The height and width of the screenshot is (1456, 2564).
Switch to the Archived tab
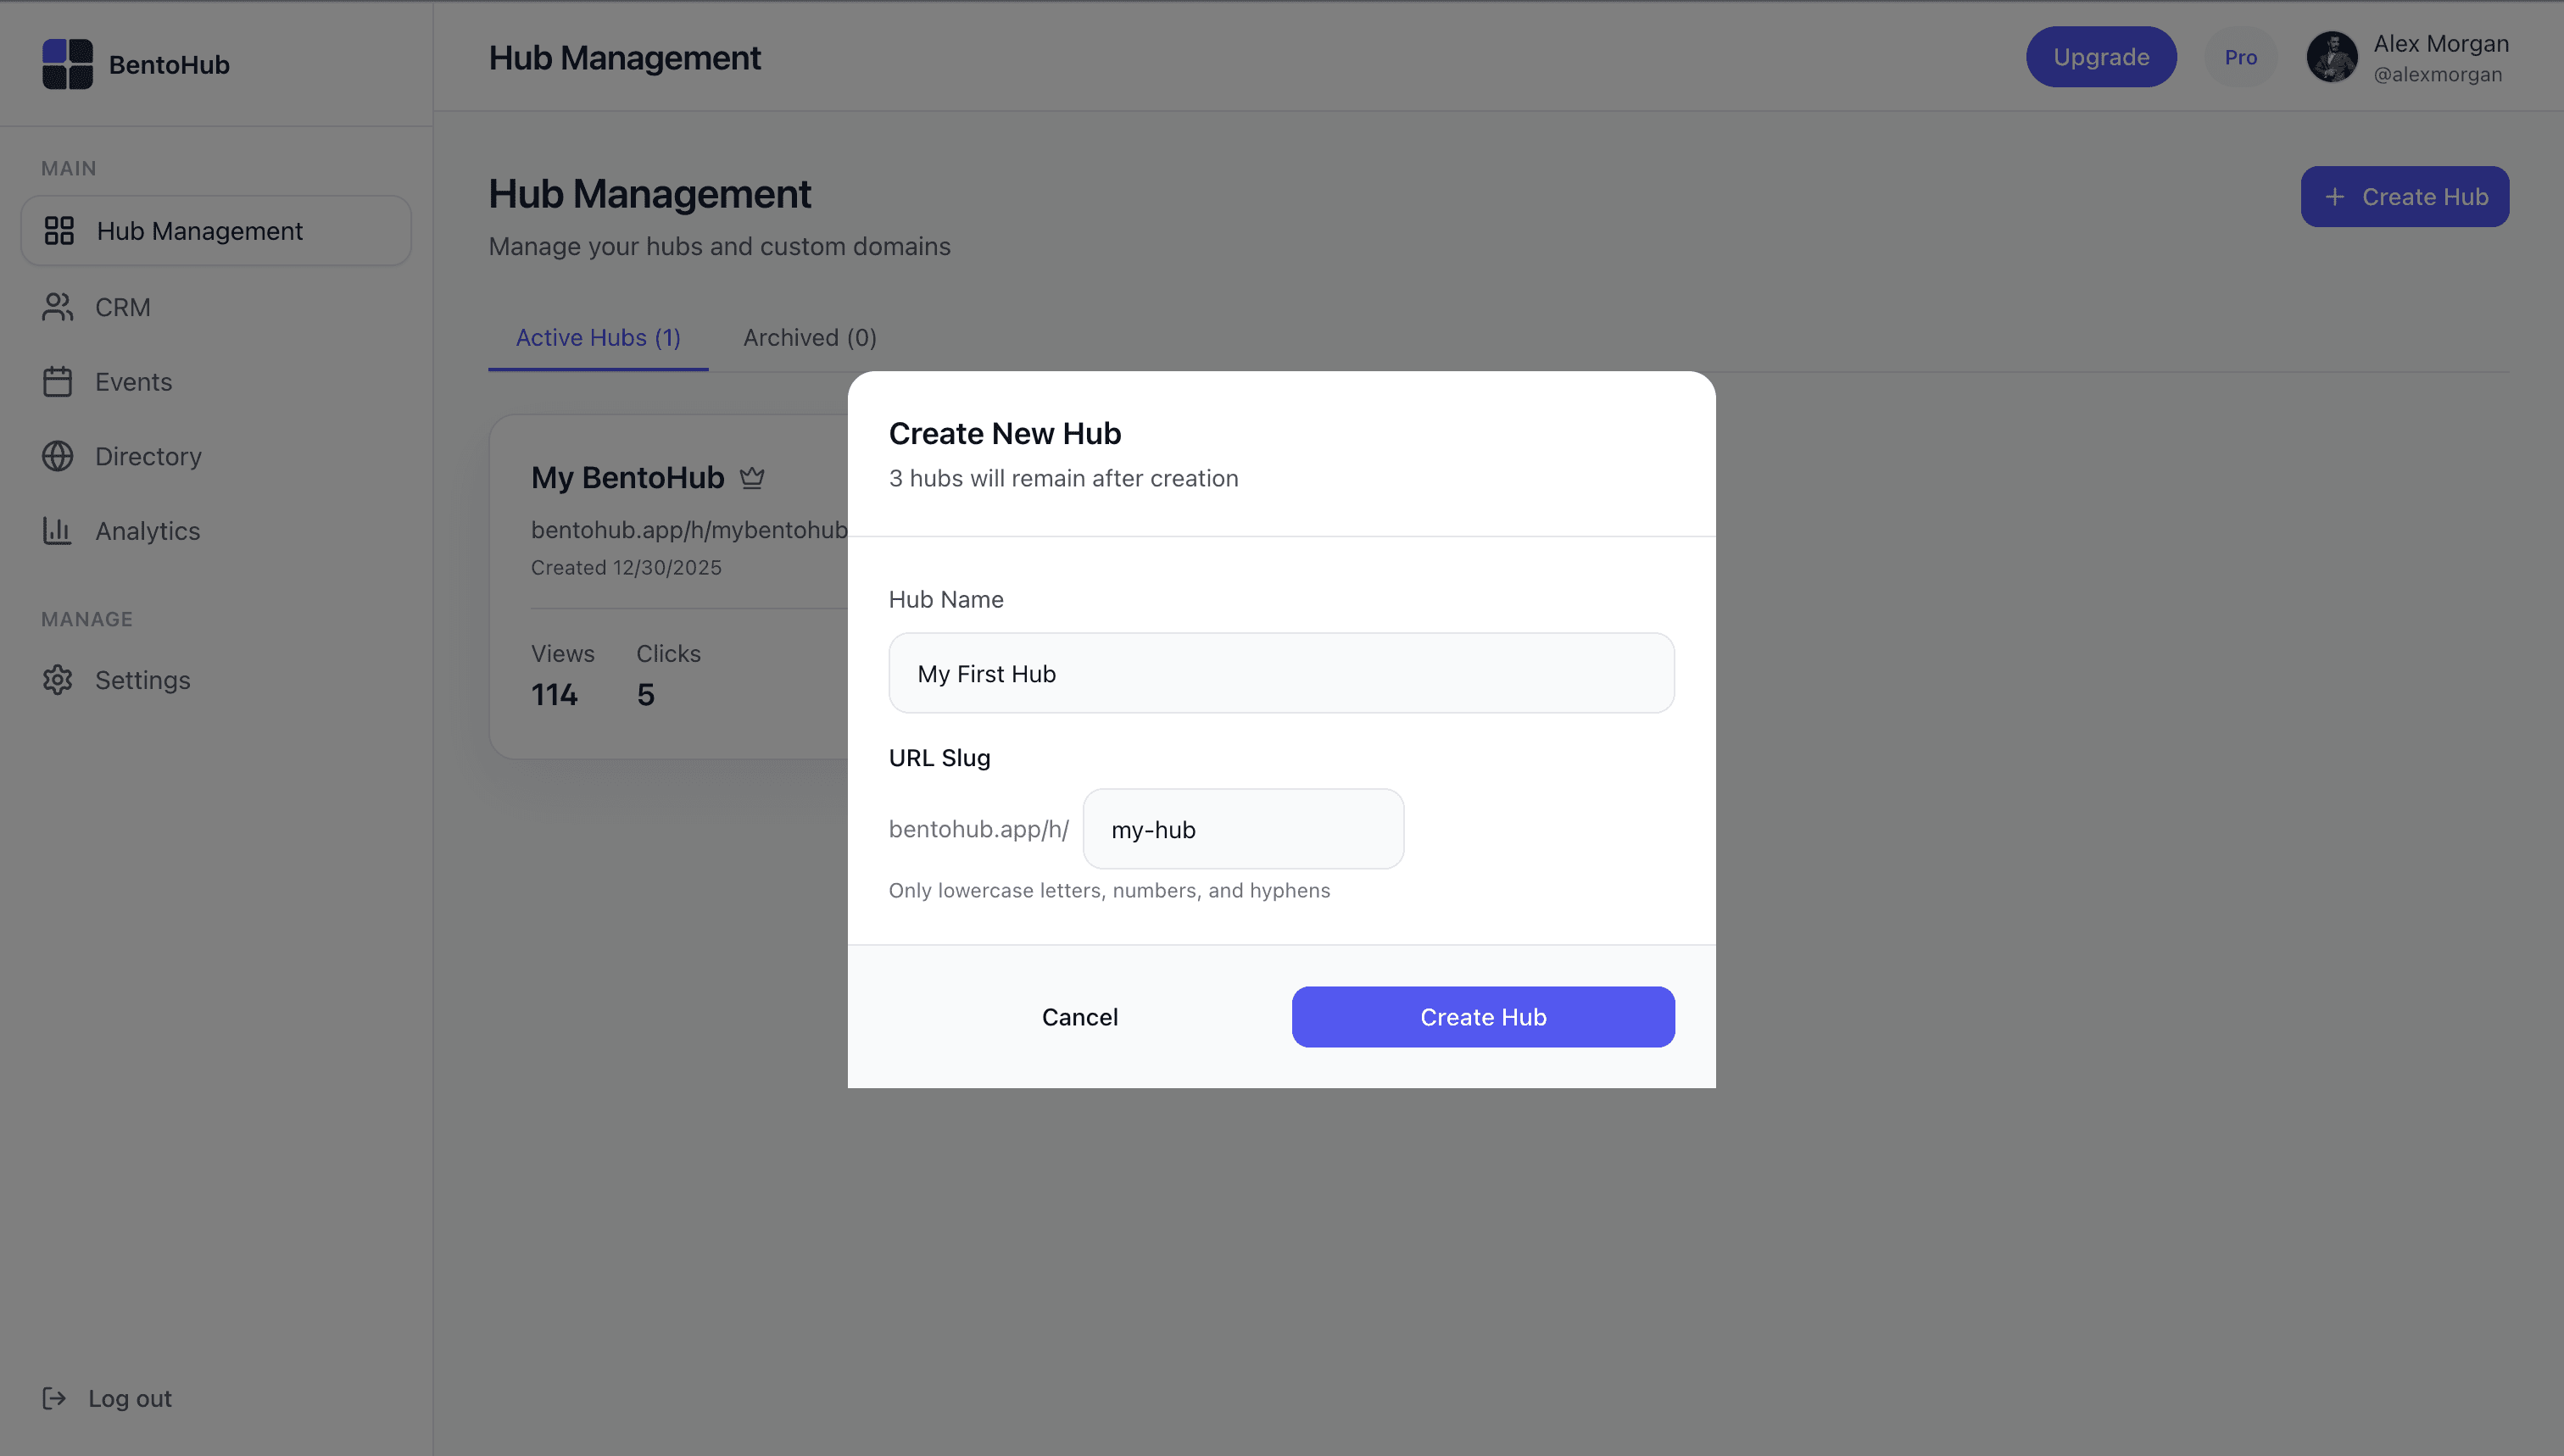click(810, 337)
